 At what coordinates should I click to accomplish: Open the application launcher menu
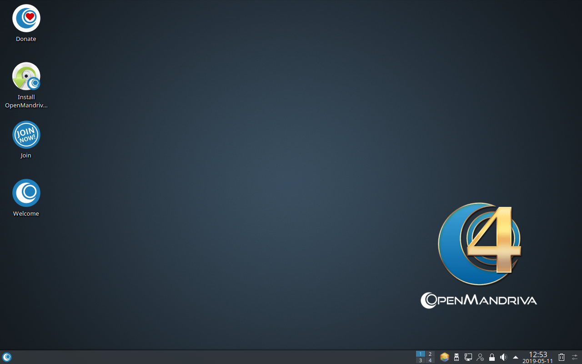point(7,357)
